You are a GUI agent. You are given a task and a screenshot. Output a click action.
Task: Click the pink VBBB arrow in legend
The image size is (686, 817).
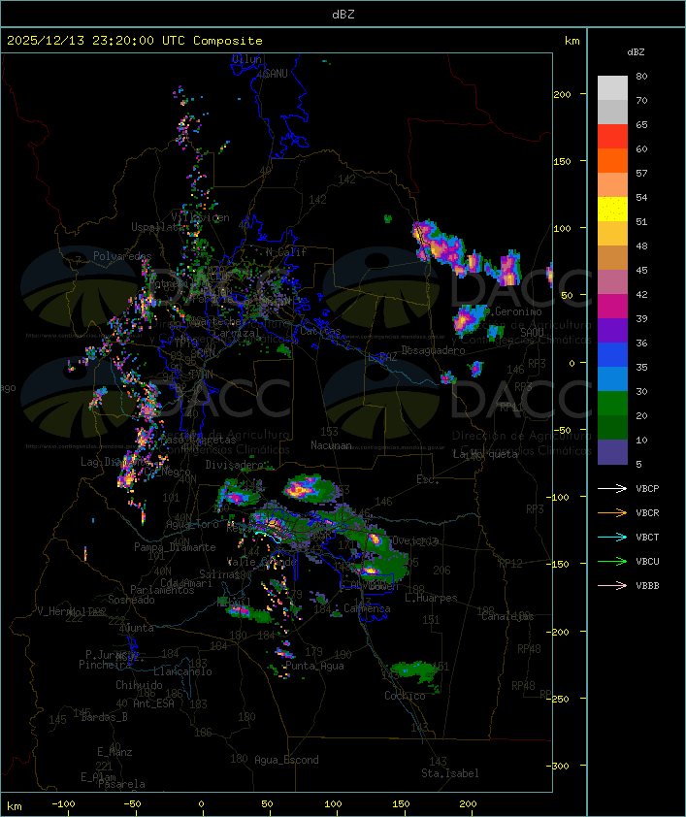tap(612, 586)
